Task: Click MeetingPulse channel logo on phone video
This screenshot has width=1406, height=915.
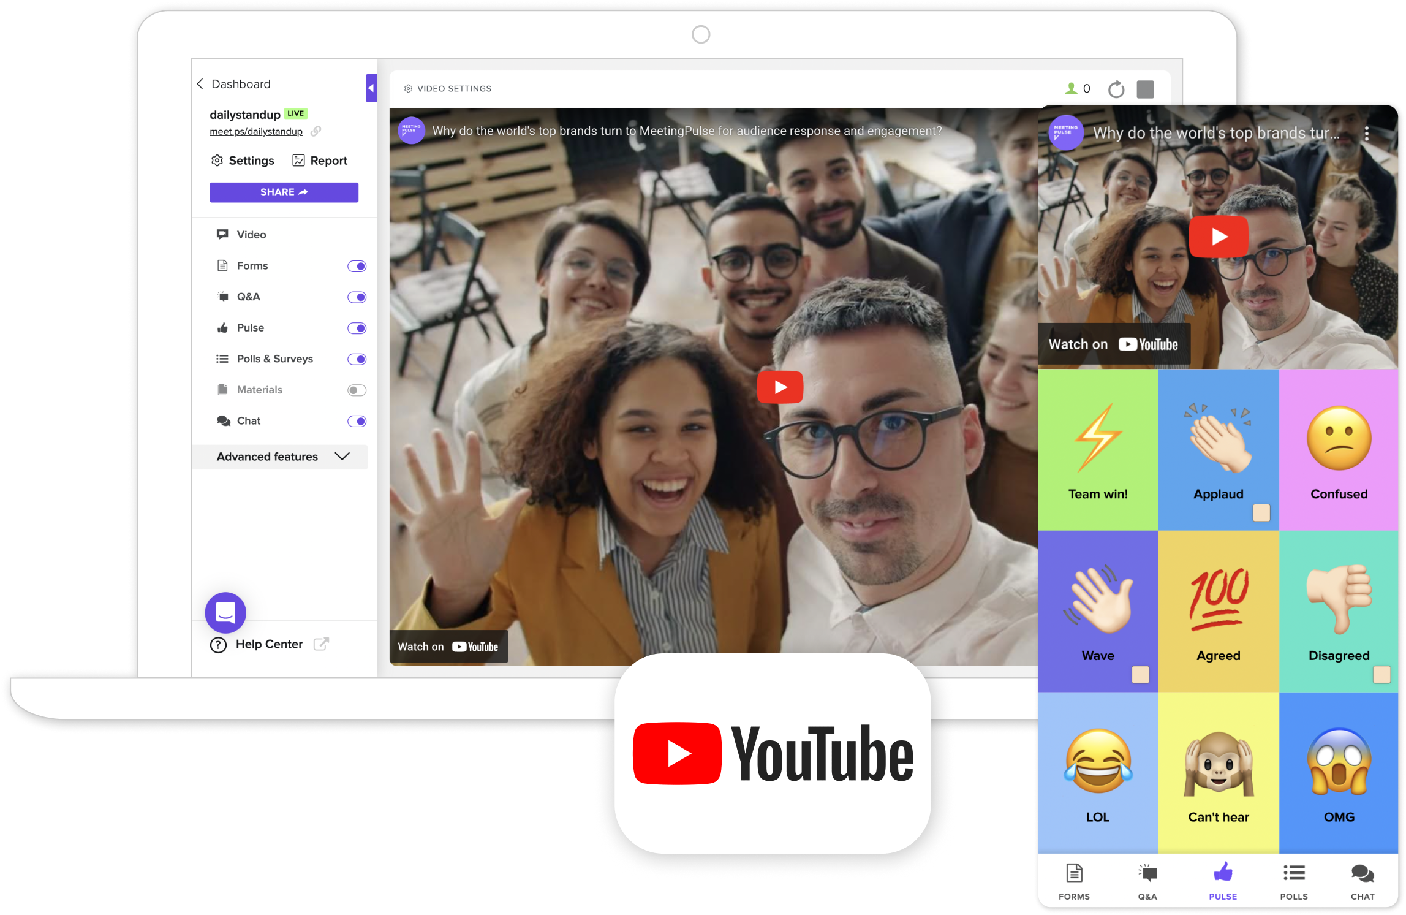Action: [1067, 132]
